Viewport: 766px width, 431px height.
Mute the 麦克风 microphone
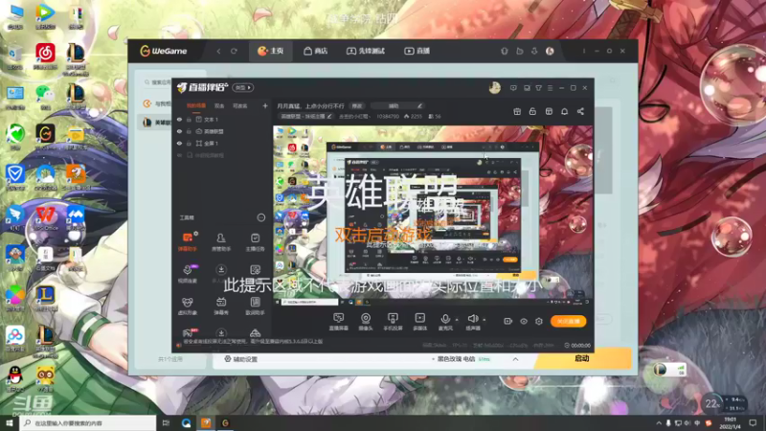[x=445, y=322]
